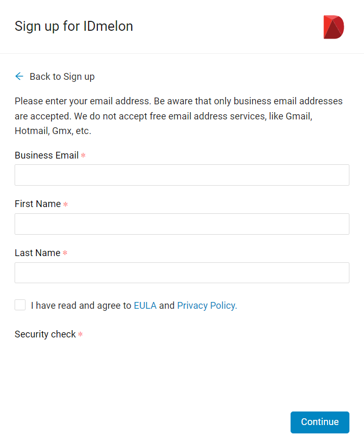Tick the EULA agreement checkbox
The image size is (364, 448).
(20, 305)
